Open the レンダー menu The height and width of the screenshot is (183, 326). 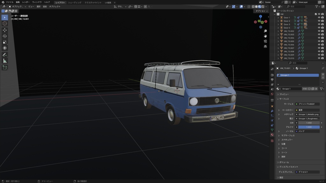coord(26,2)
